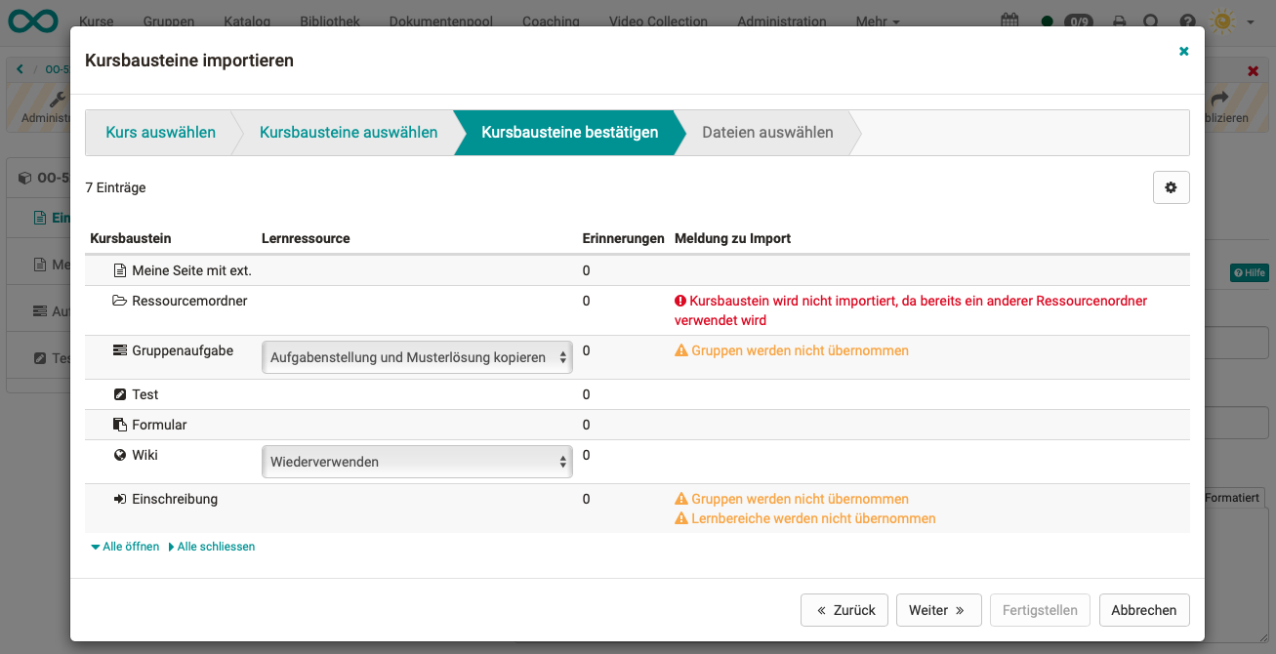Close the import dialog with the X icon

[1183, 52]
